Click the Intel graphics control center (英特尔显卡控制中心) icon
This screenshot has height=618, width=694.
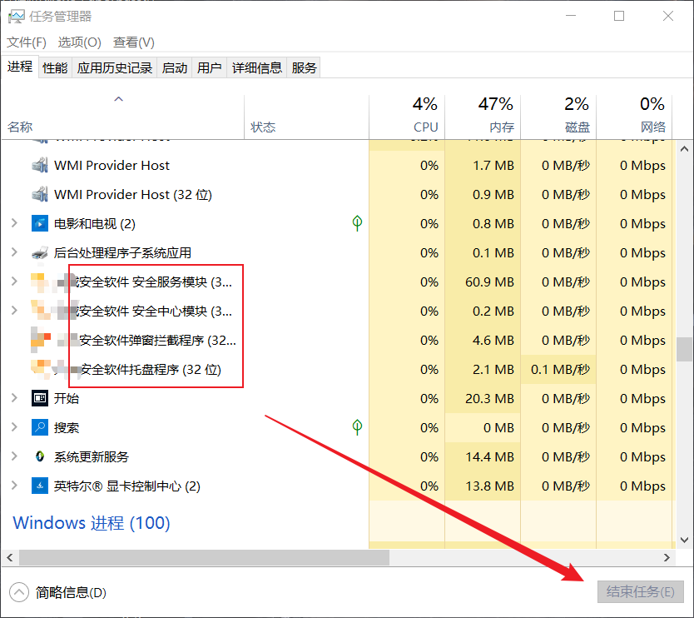click(40, 486)
